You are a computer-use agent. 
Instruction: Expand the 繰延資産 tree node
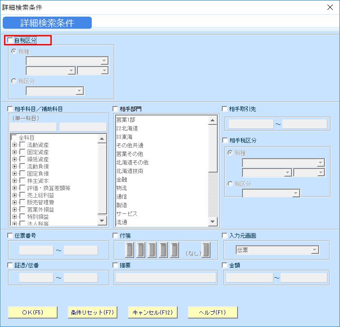(x=14, y=159)
